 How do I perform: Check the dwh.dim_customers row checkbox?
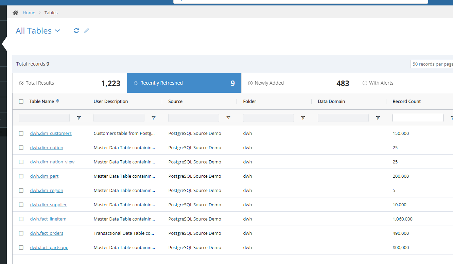coord(21,133)
